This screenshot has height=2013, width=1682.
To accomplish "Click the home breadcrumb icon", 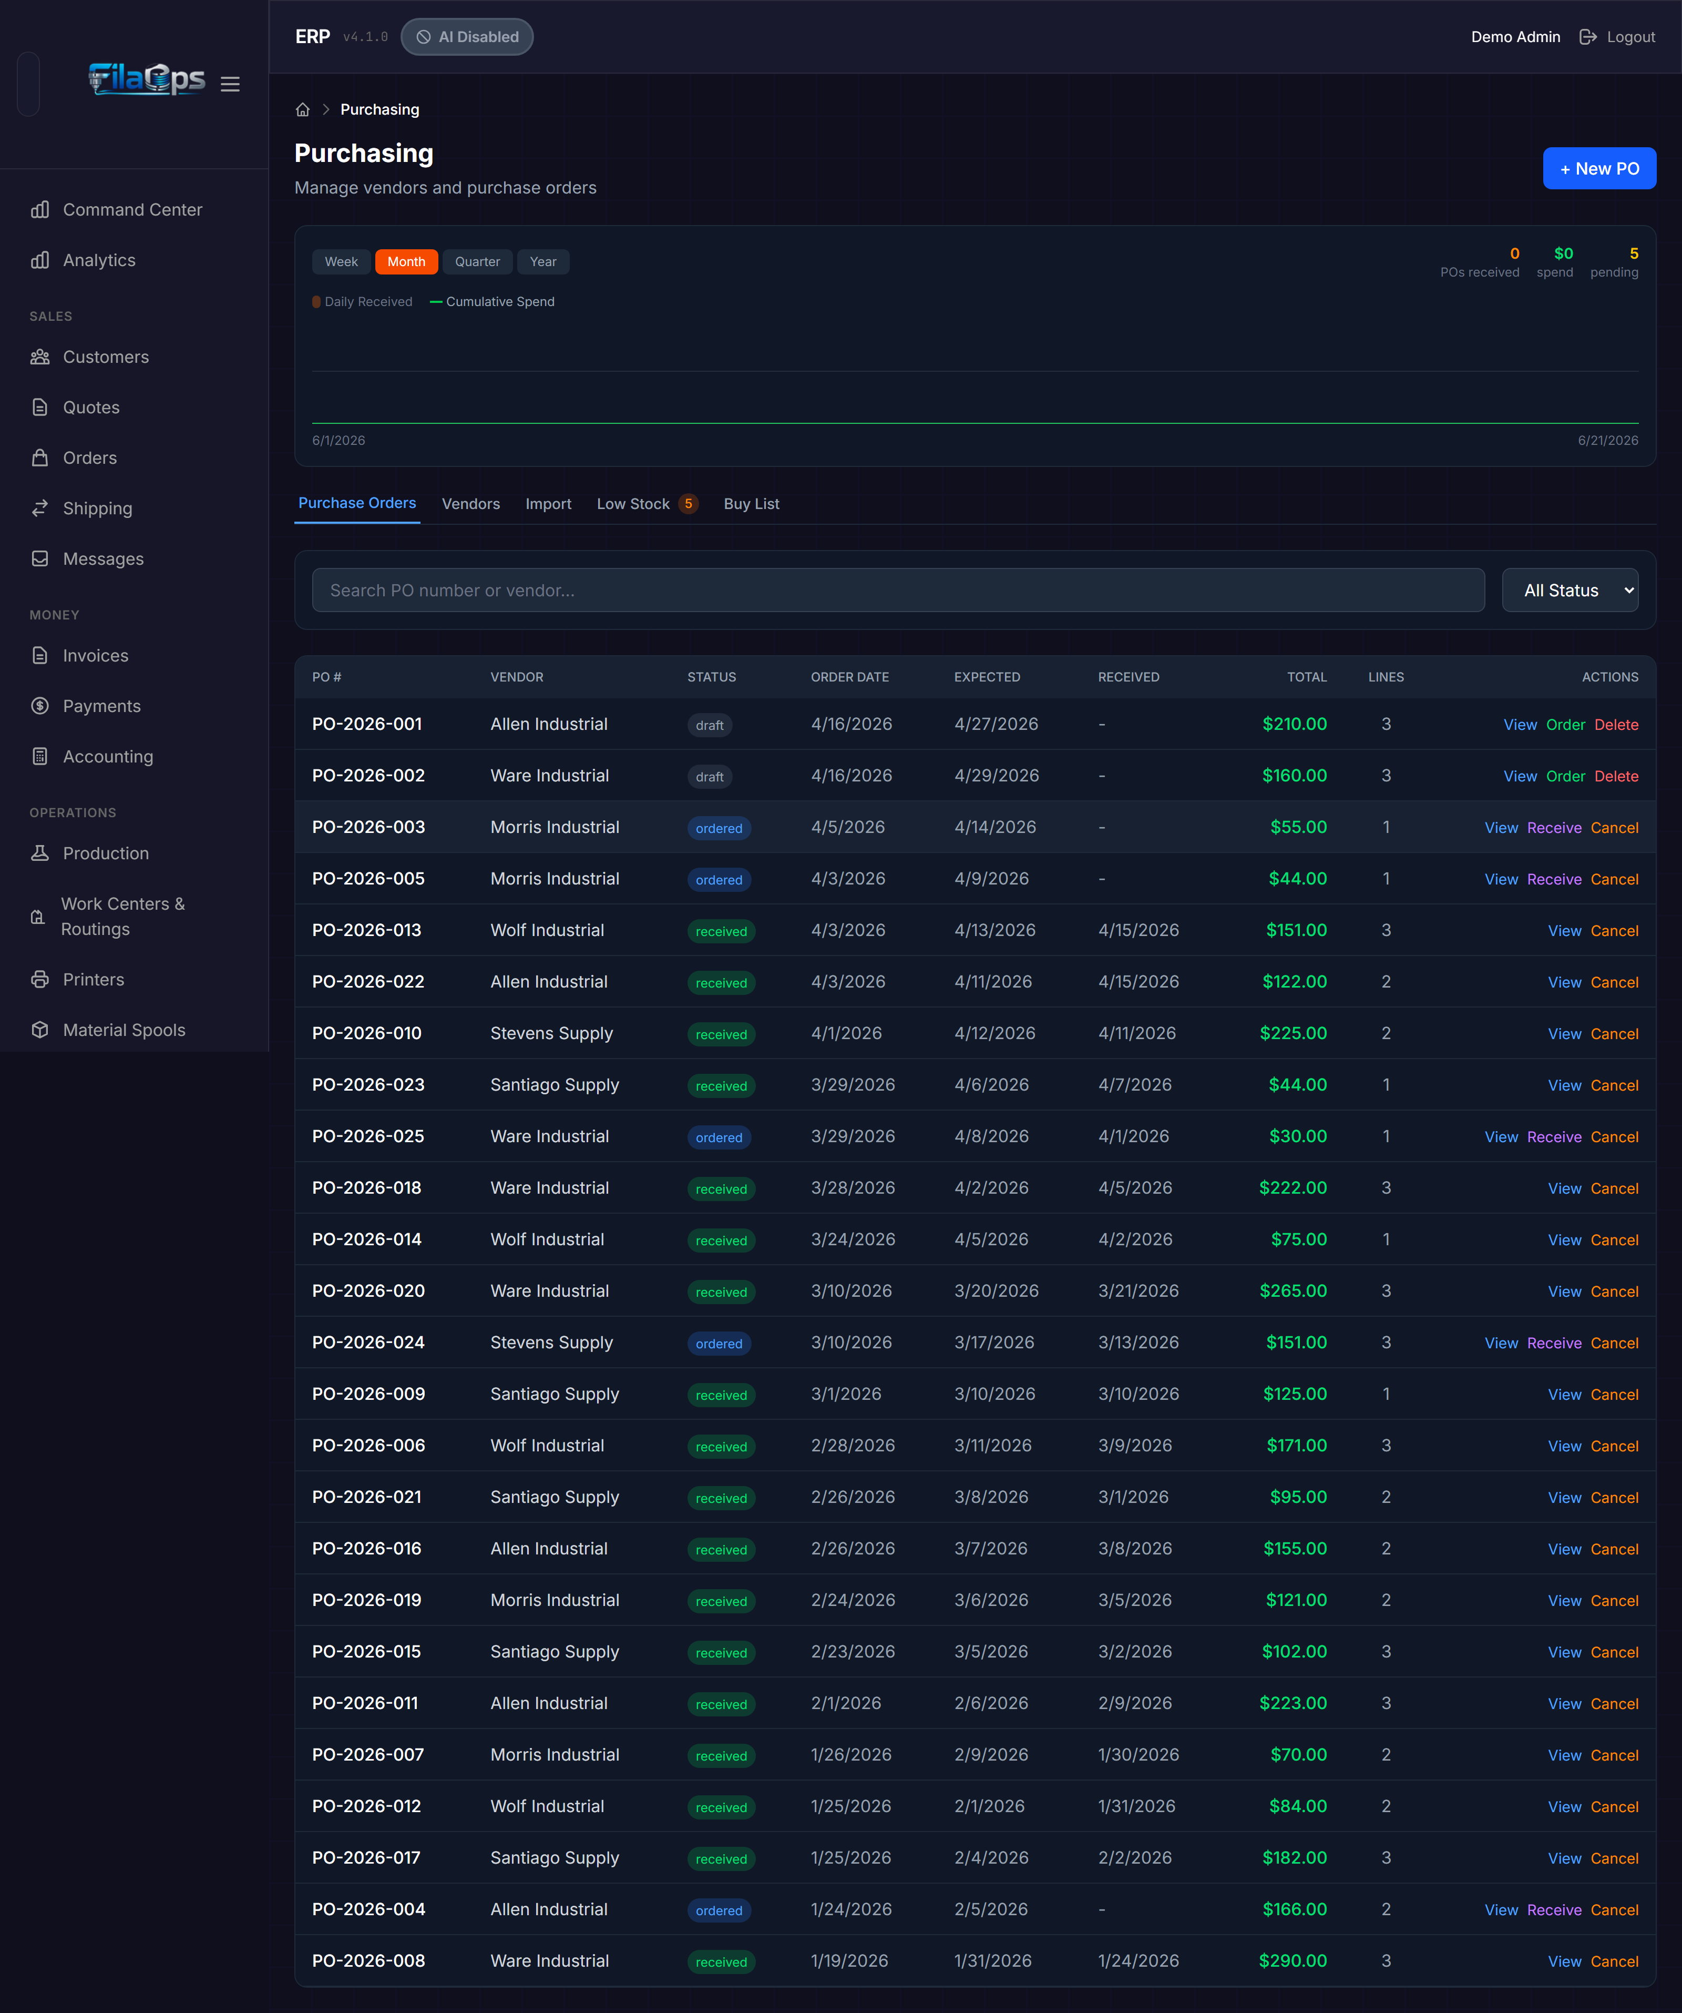I will click(303, 110).
